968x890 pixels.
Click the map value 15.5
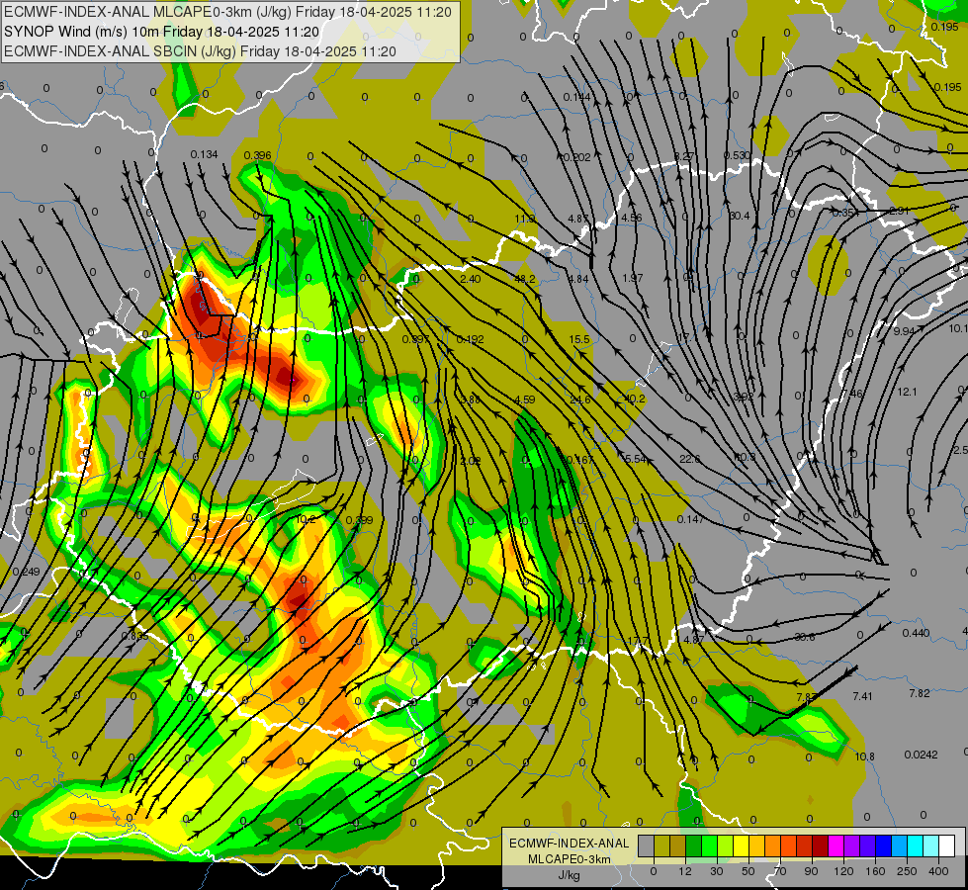click(x=579, y=340)
